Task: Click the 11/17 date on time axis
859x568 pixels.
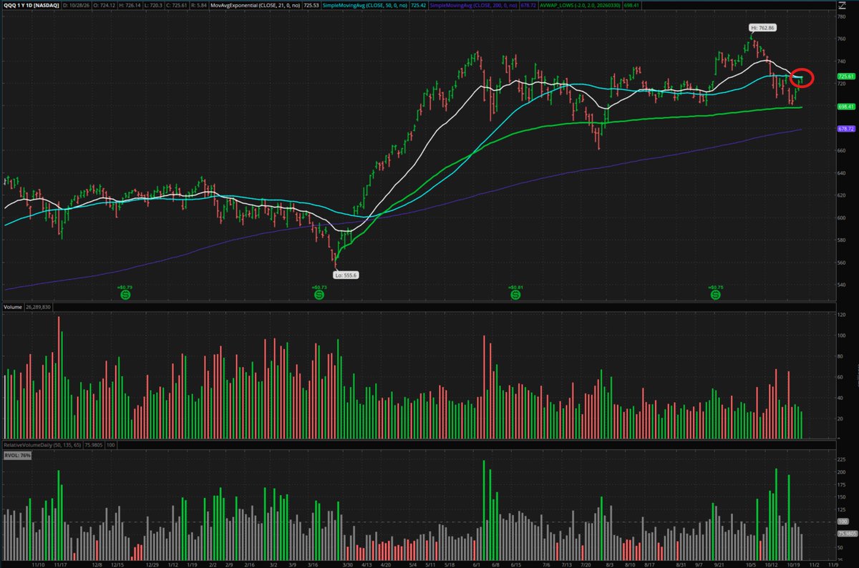Action: click(59, 564)
